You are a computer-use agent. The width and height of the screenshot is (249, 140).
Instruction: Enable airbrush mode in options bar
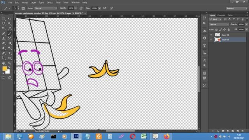[105, 8]
